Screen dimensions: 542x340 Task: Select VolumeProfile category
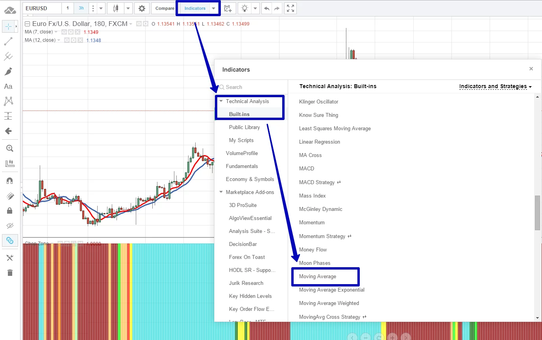click(242, 153)
